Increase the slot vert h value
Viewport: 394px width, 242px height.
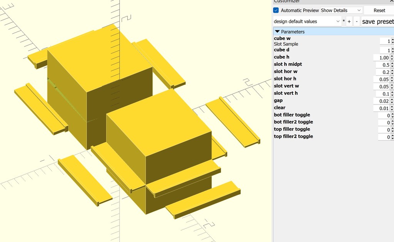[x=392, y=92]
